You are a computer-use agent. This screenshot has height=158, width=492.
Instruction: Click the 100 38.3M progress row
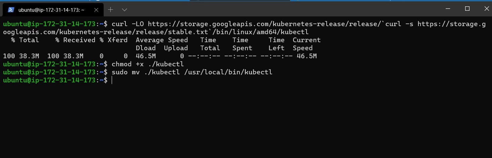coord(160,56)
